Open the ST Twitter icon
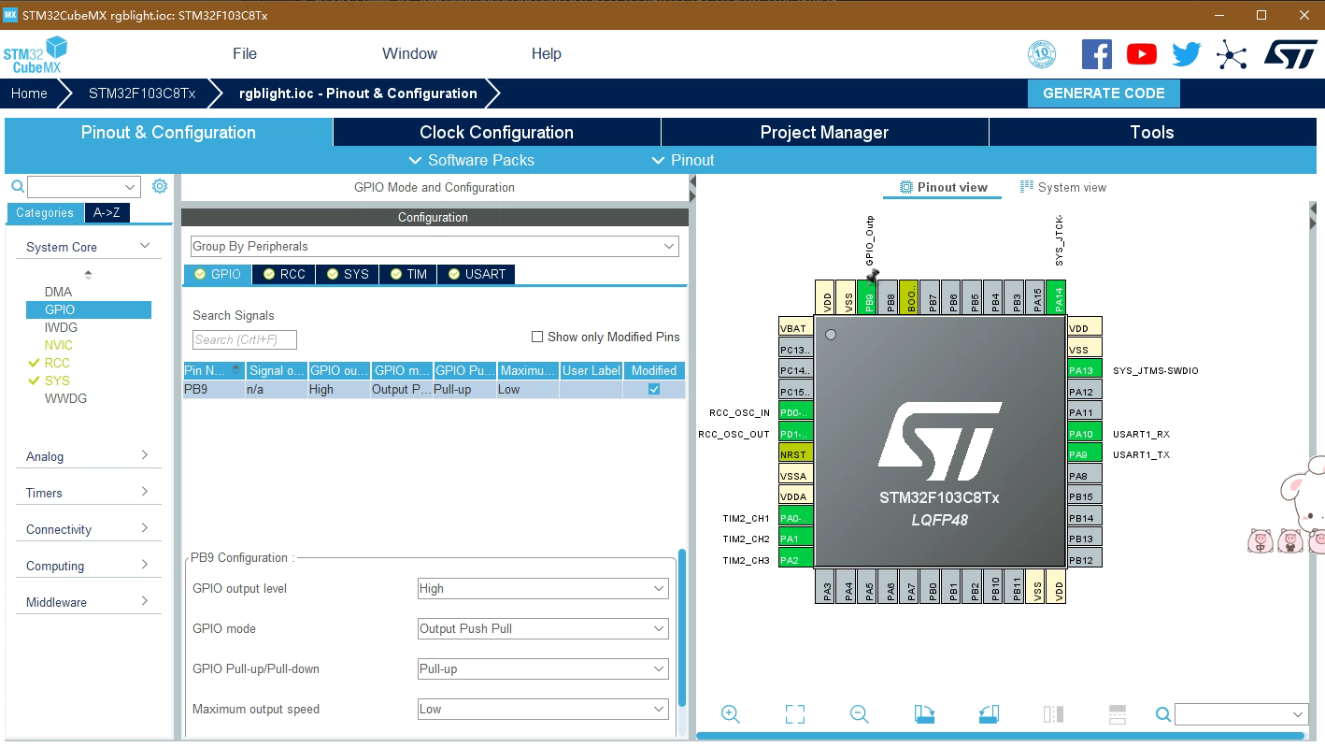The image size is (1325, 747). click(x=1187, y=54)
